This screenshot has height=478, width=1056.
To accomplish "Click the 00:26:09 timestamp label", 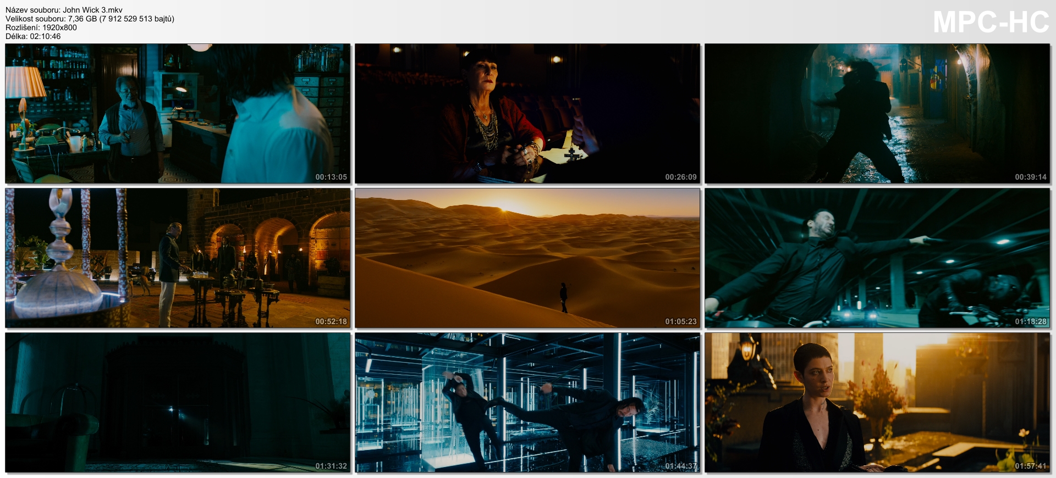I will point(681,177).
